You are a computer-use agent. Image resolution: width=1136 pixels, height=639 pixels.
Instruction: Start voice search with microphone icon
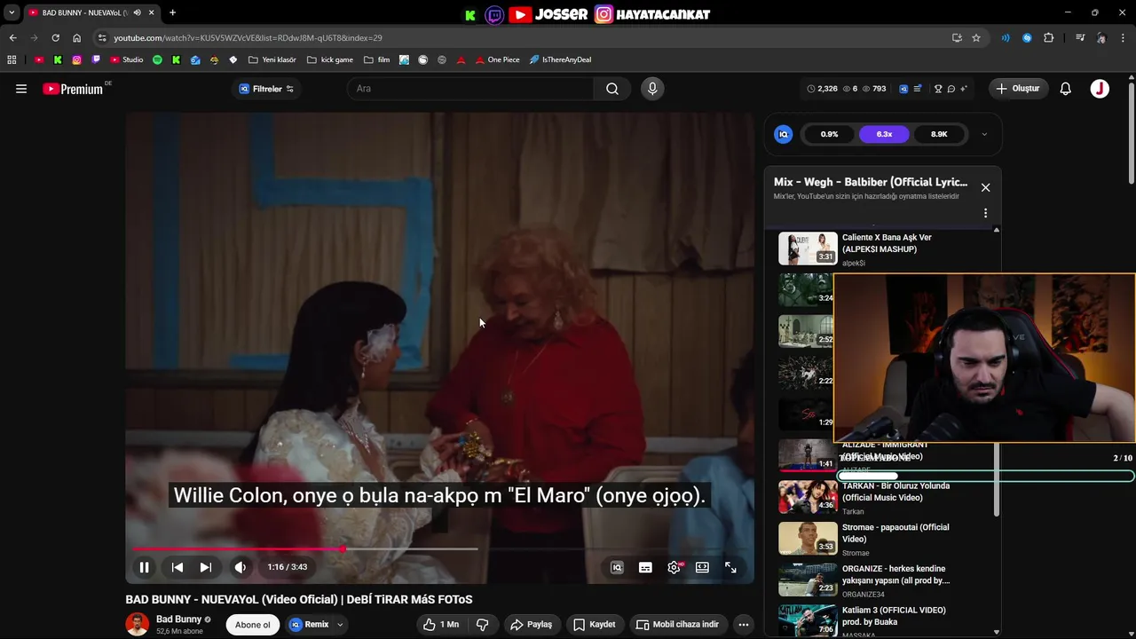click(x=652, y=89)
